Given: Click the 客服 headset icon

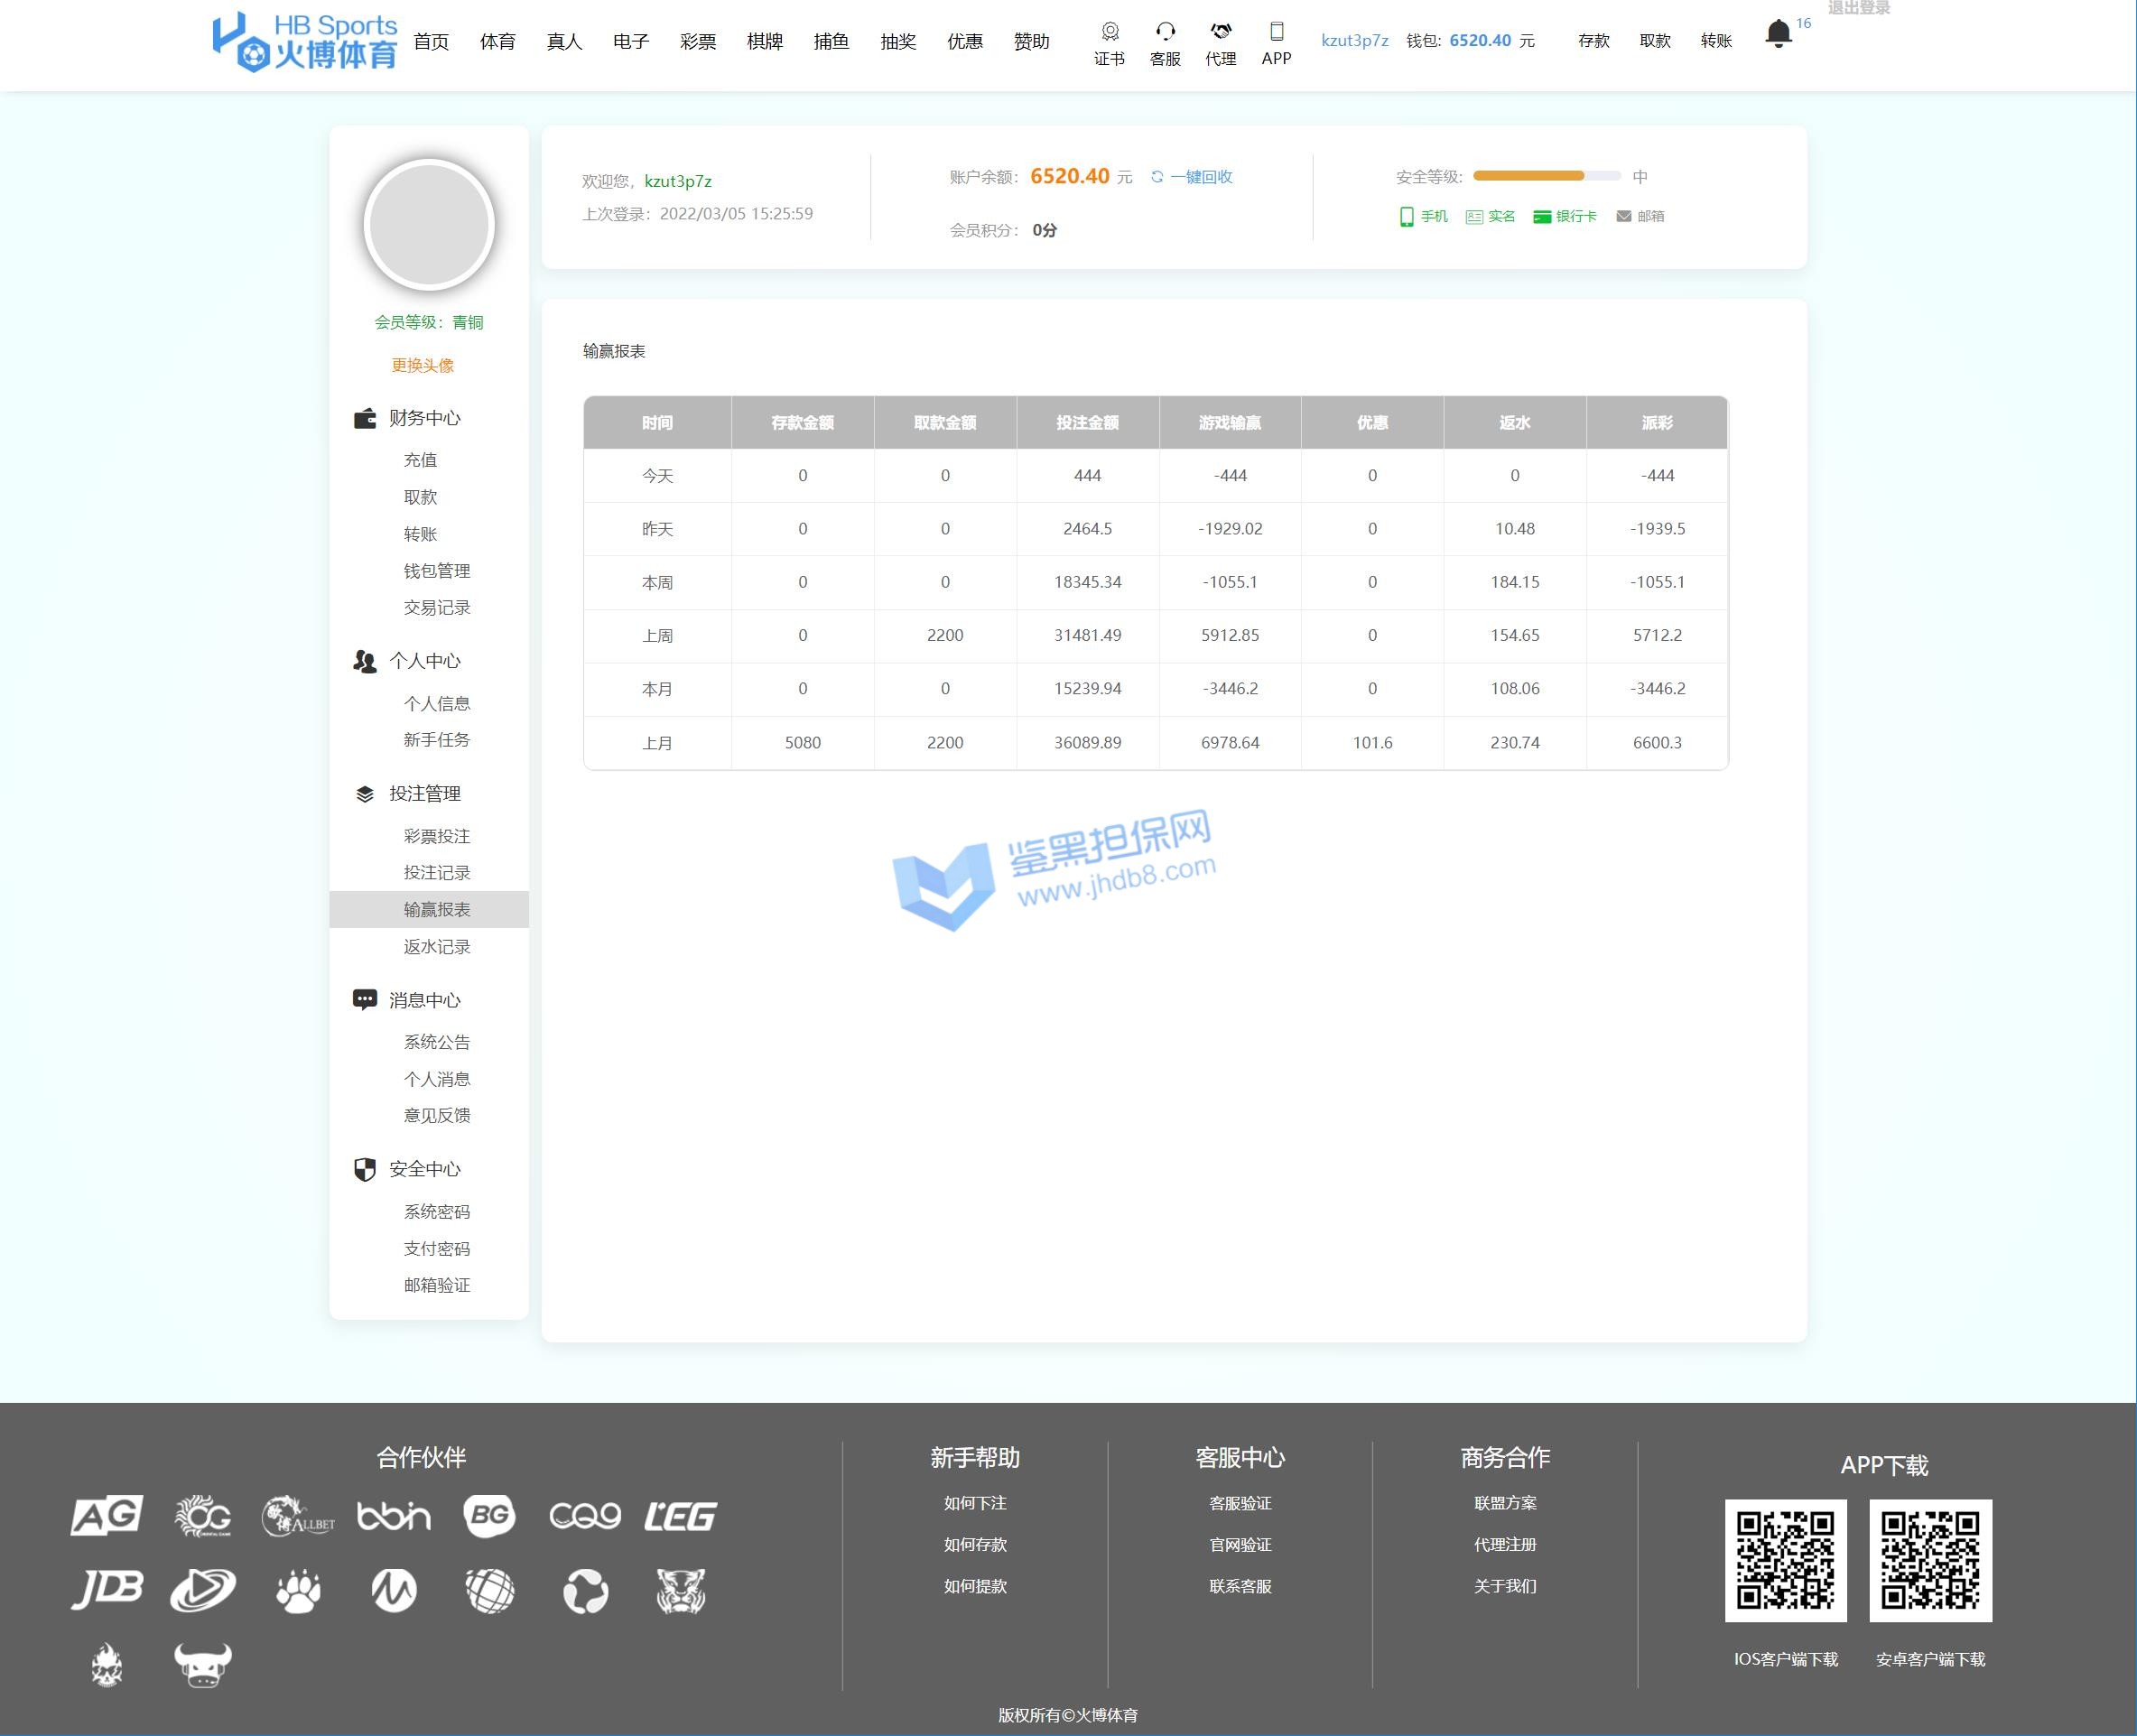Looking at the screenshot, I should pos(1165,31).
